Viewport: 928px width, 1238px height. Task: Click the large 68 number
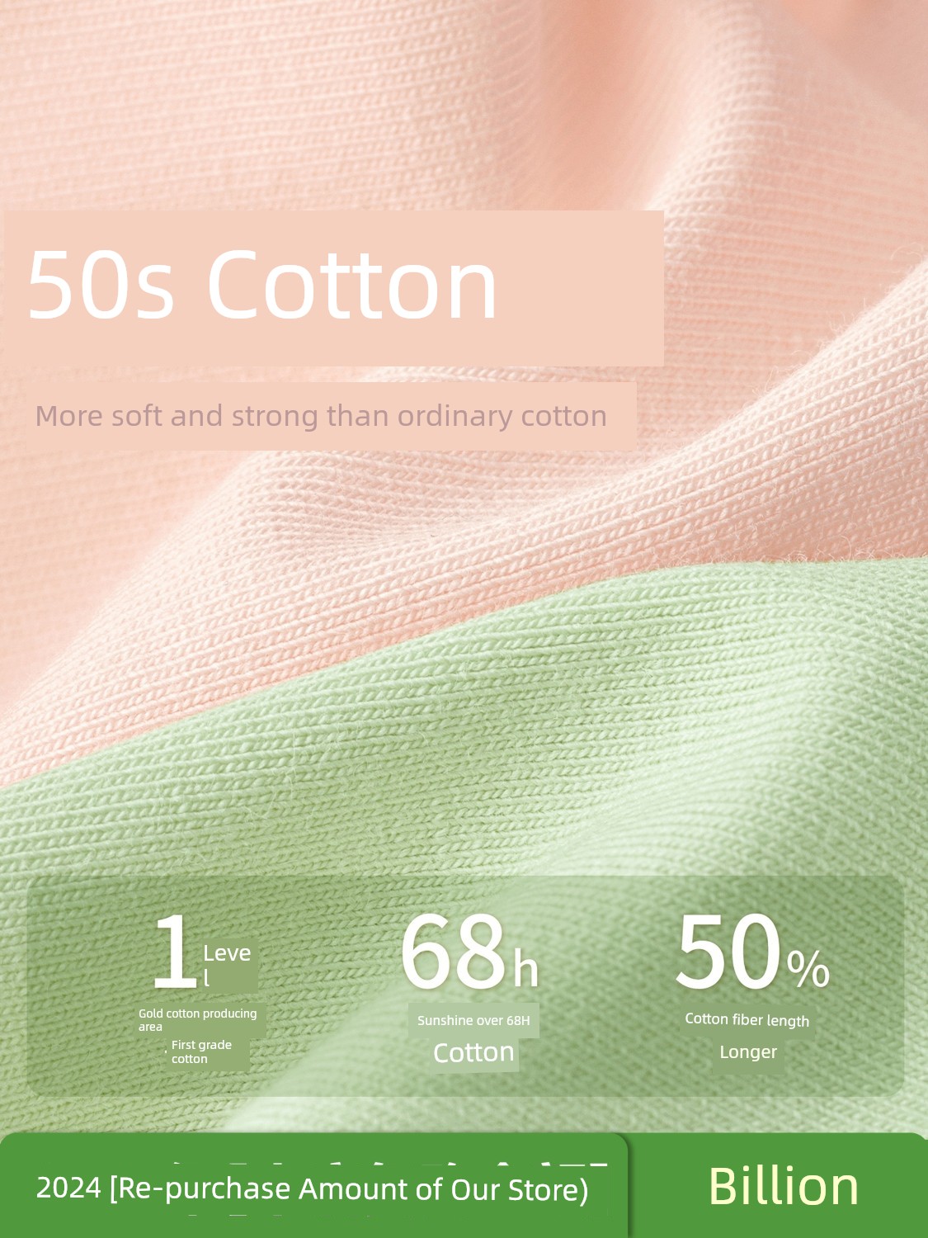click(453, 951)
